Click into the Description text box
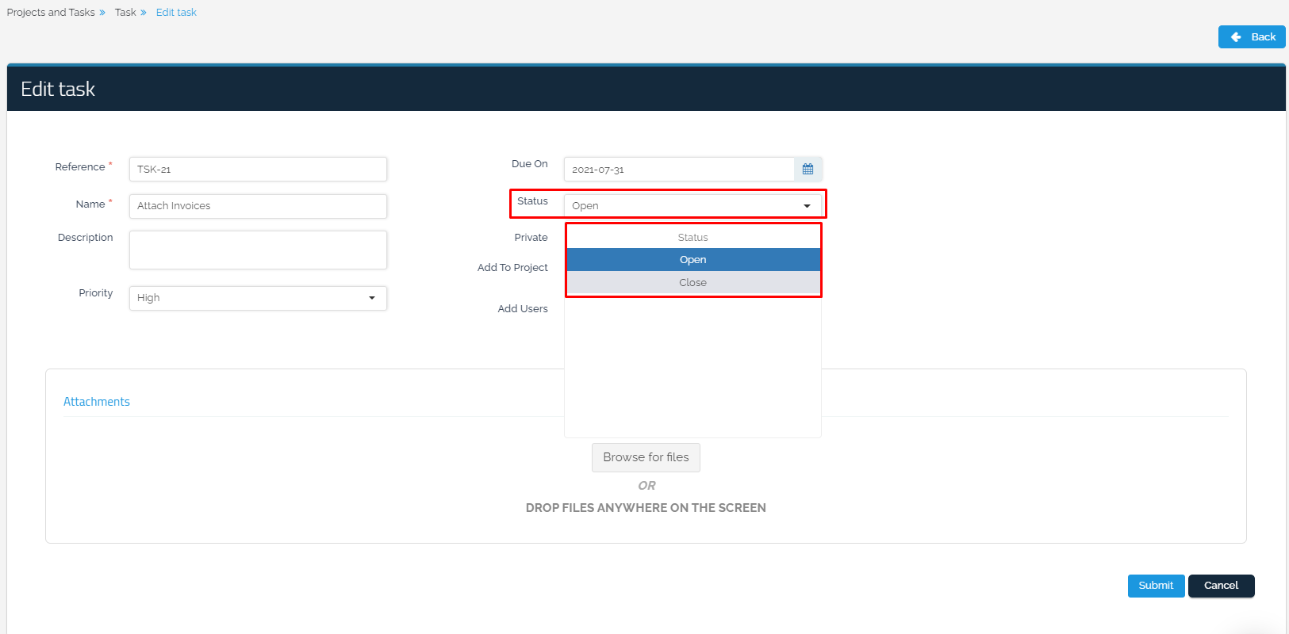The height and width of the screenshot is (634, 1289). click(x=258, y=250)
